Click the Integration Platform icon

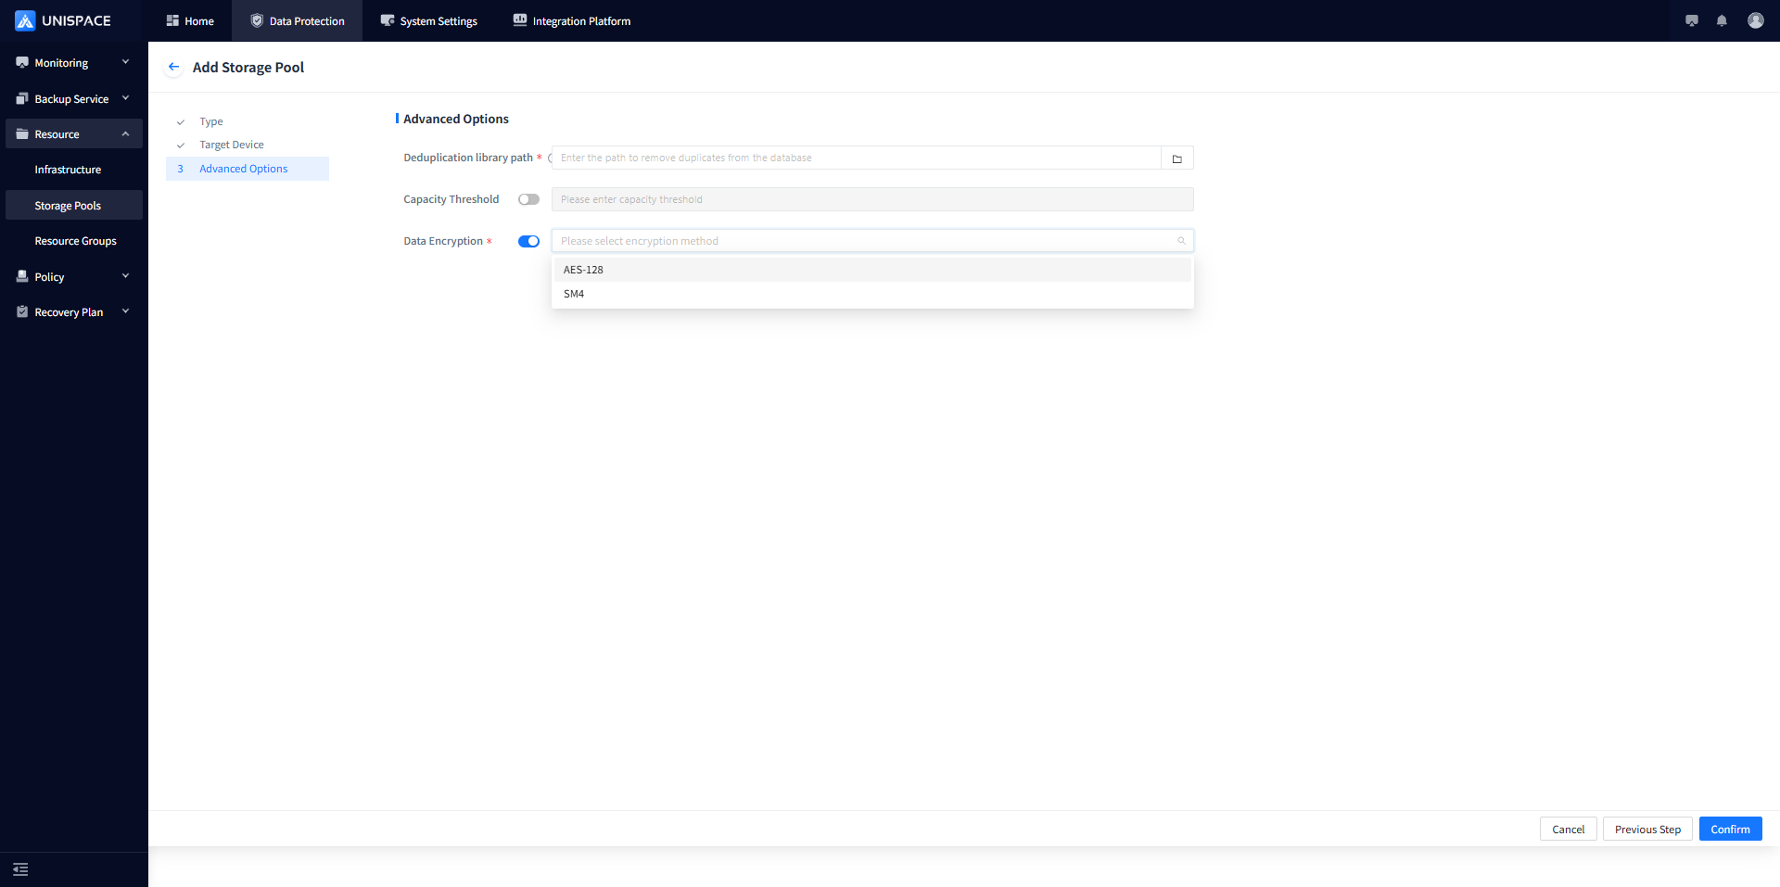[520, 20]
